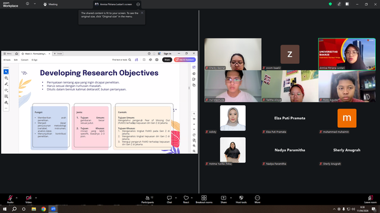380x213 pixels.
Task: Open Edit menu in Acrobat
Action: click(x=16, y=60)
